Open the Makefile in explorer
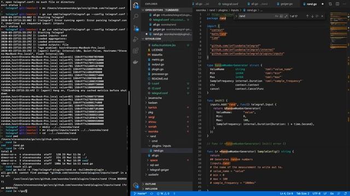The image size is (350, 196). 157,55
